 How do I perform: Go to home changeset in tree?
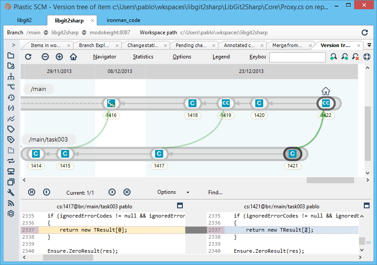[x=73, y=57]
